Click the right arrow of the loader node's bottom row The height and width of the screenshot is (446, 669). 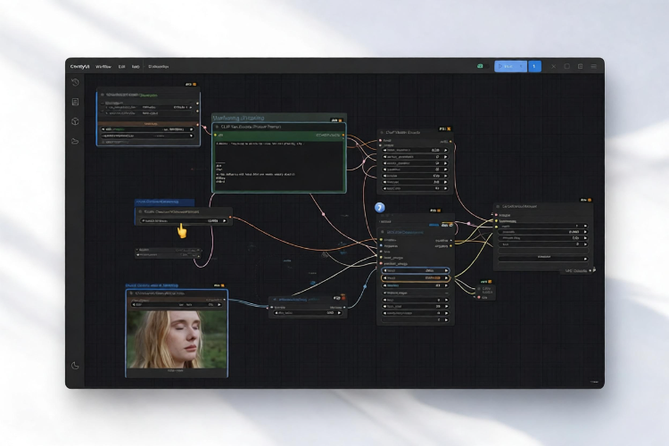191,136
